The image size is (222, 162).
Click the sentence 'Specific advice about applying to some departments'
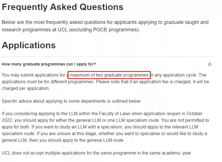pyautogui.click(x=72, y=101)
